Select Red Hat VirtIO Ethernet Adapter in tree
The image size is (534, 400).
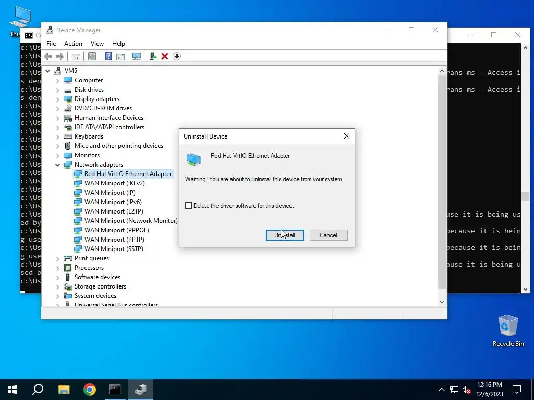[128, 174]
